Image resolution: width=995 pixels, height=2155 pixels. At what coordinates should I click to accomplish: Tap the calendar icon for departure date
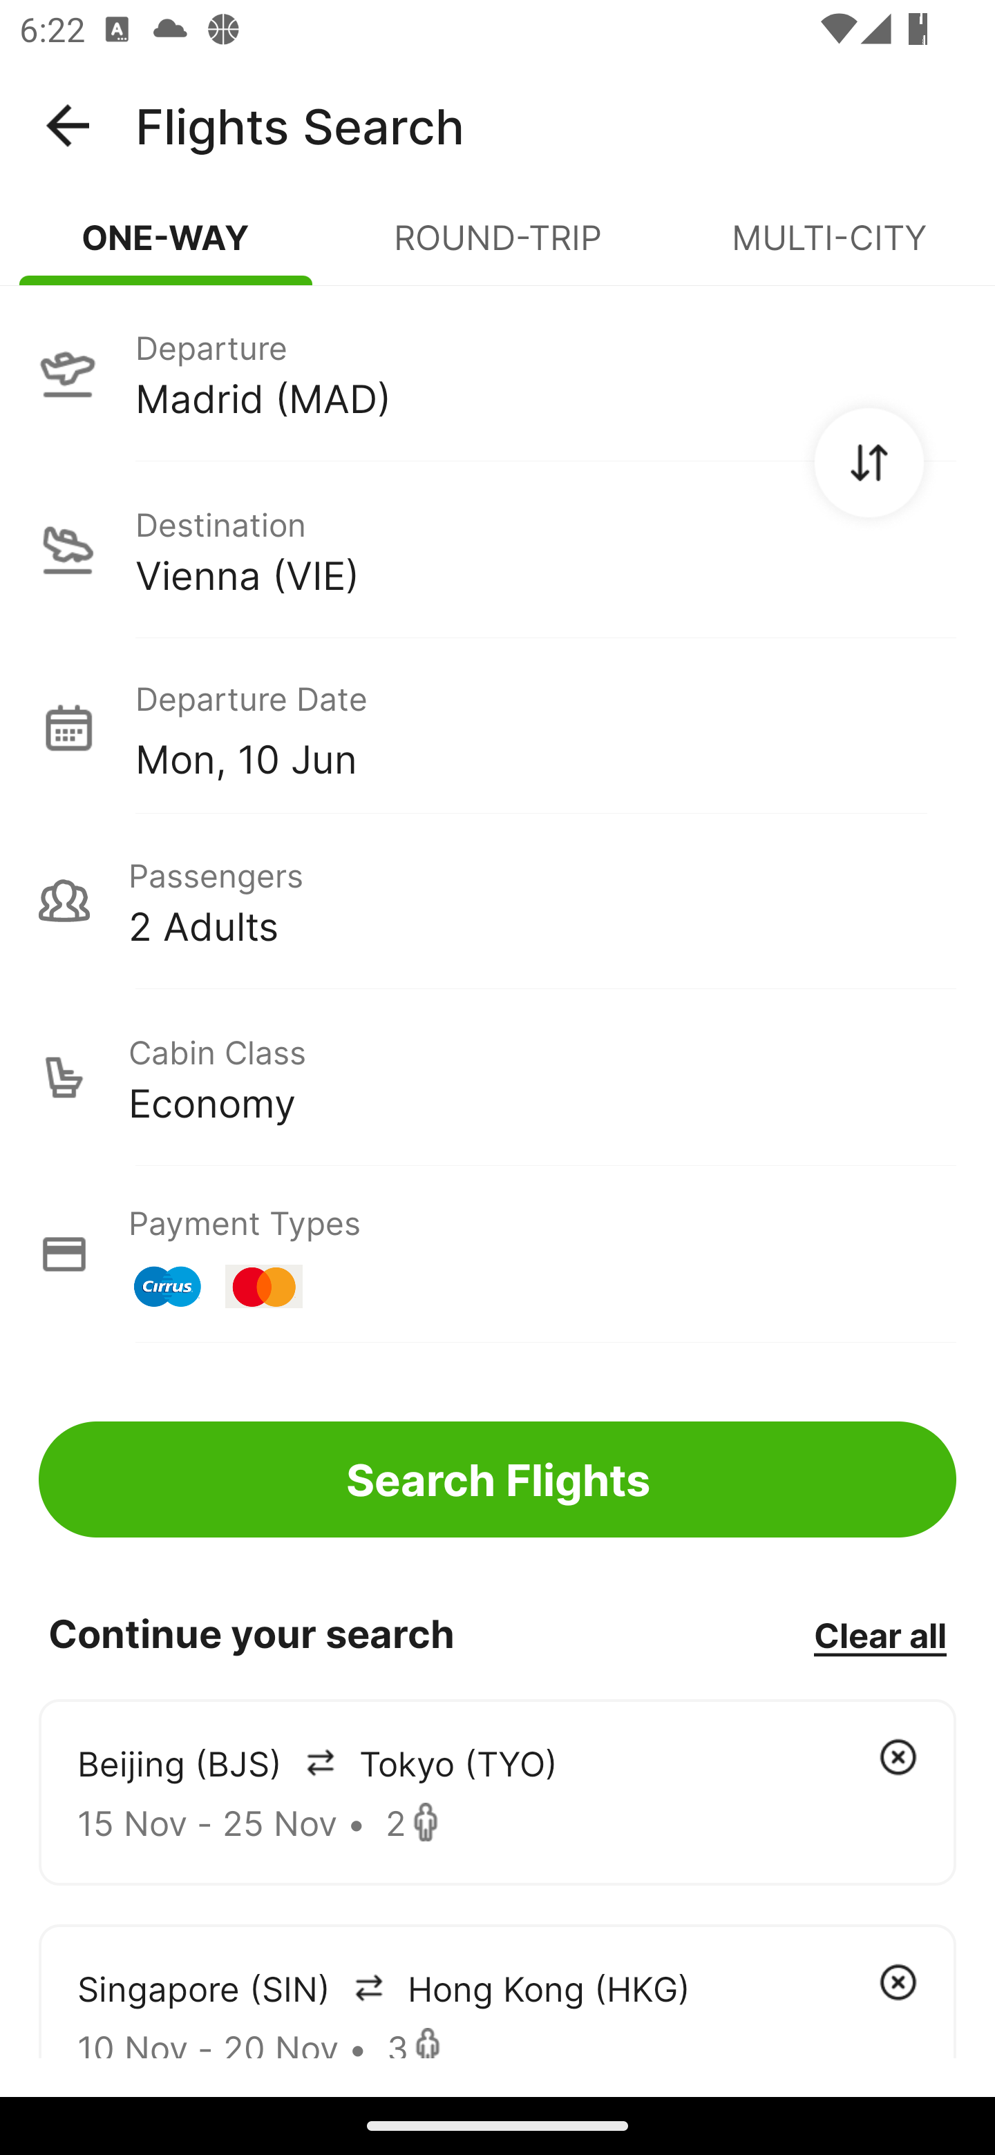pos(68,727)
